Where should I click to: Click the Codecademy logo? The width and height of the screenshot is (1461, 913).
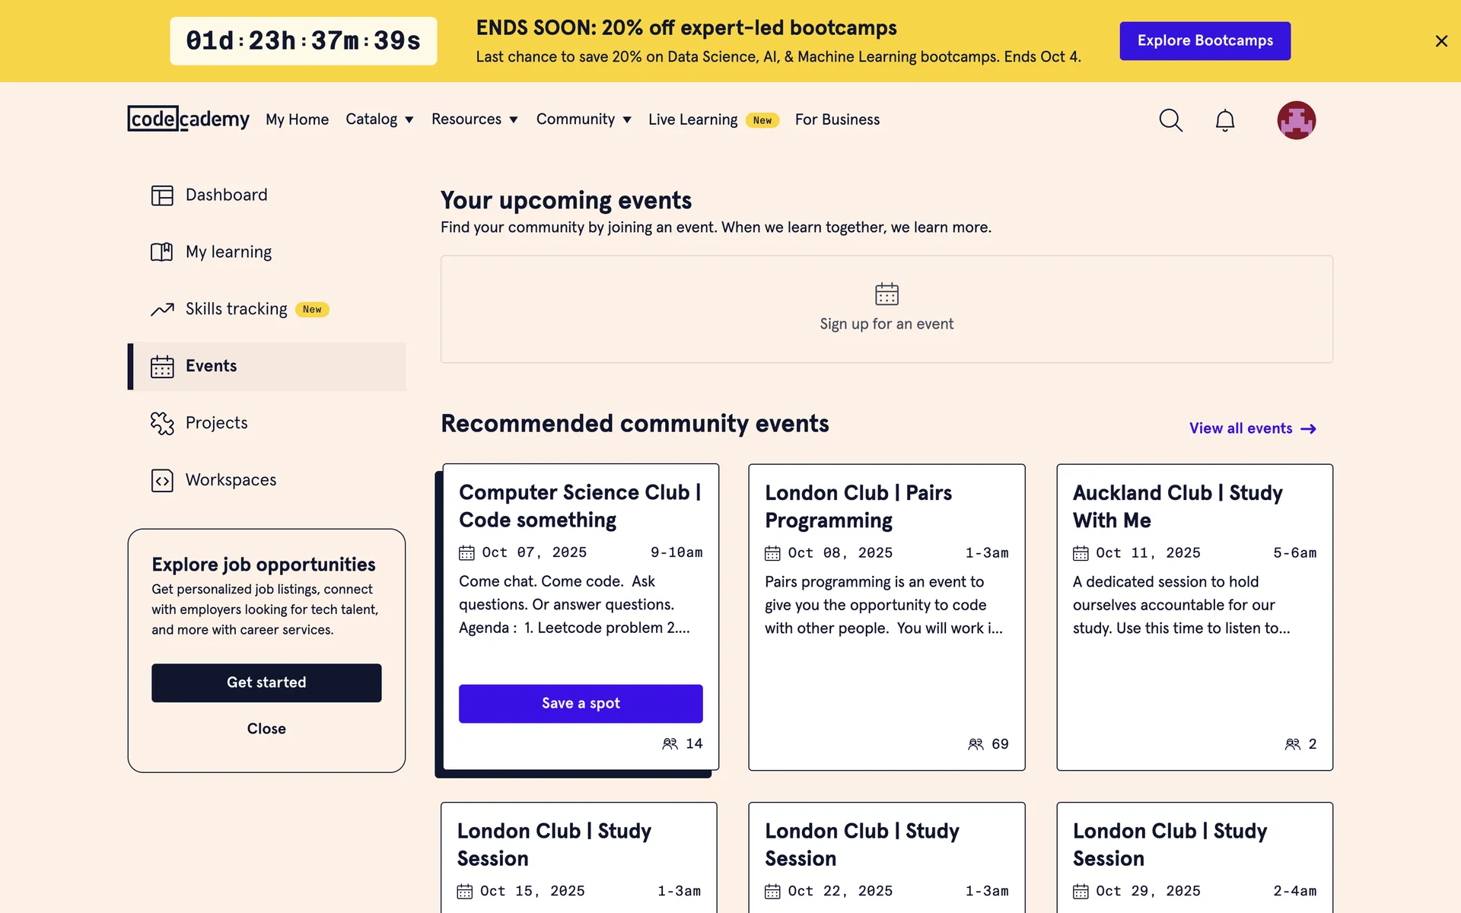(188, 119)
